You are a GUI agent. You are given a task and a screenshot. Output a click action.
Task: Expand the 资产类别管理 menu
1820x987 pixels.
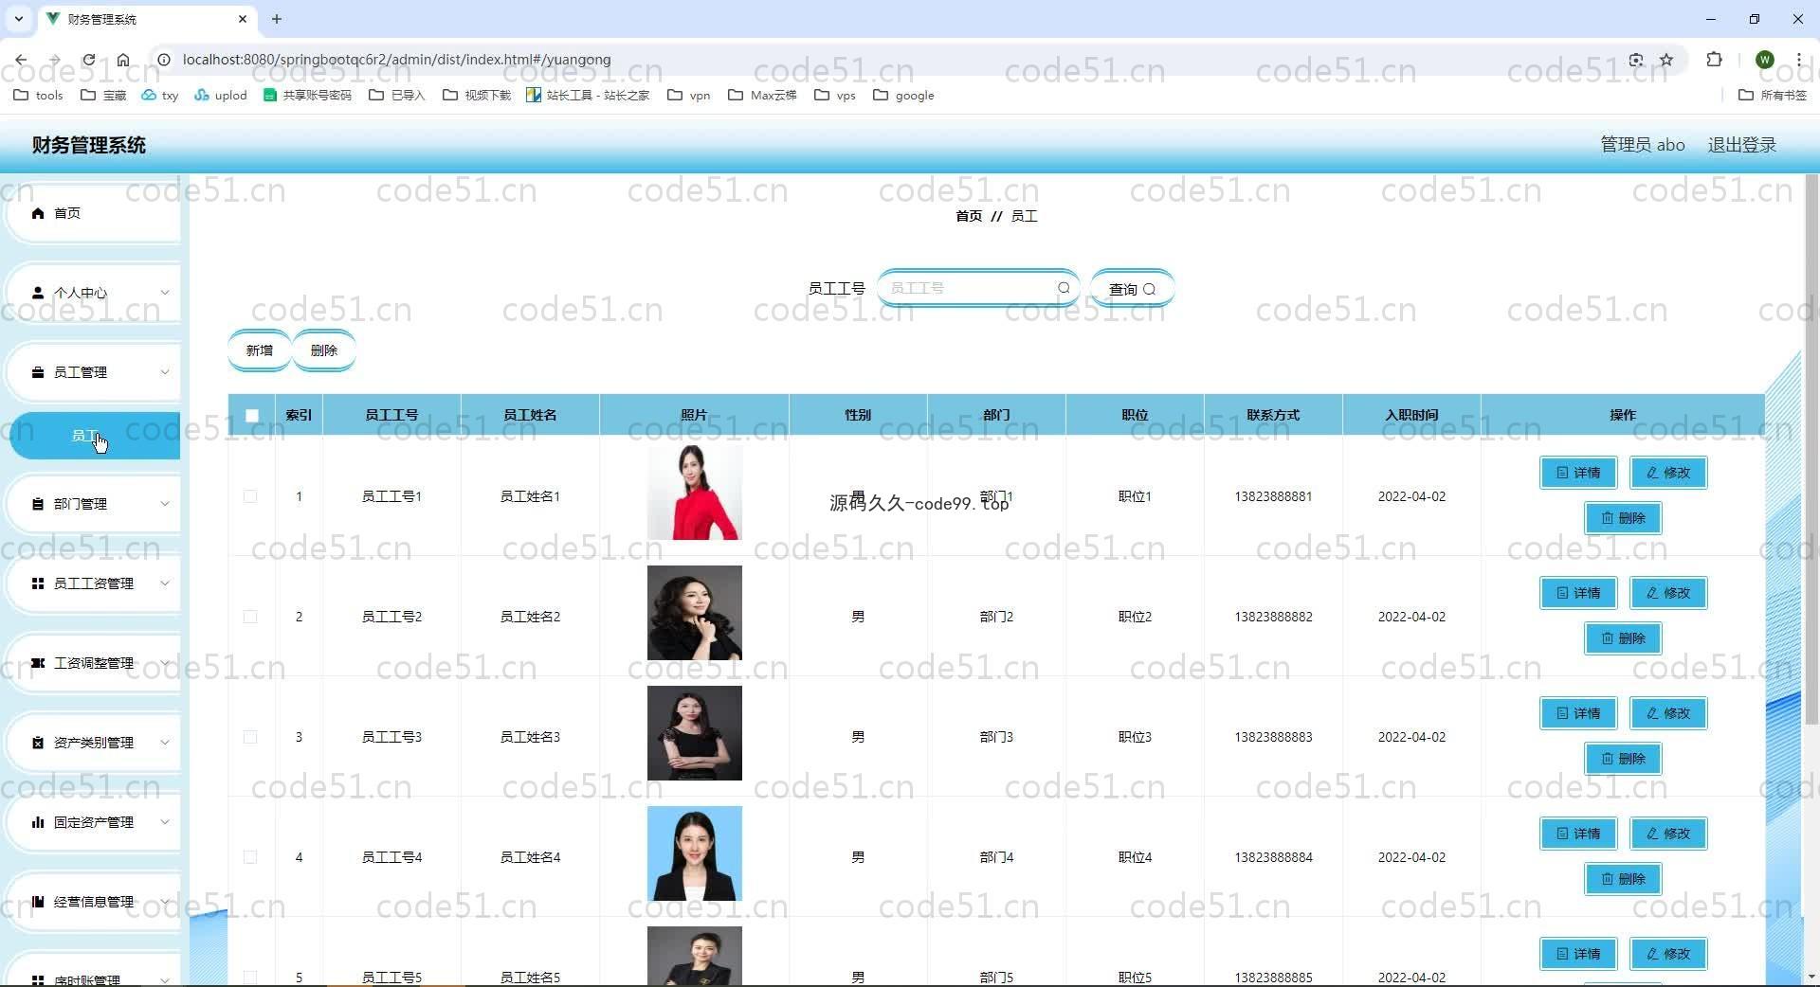pyautogui.click(x=93, y=743)
